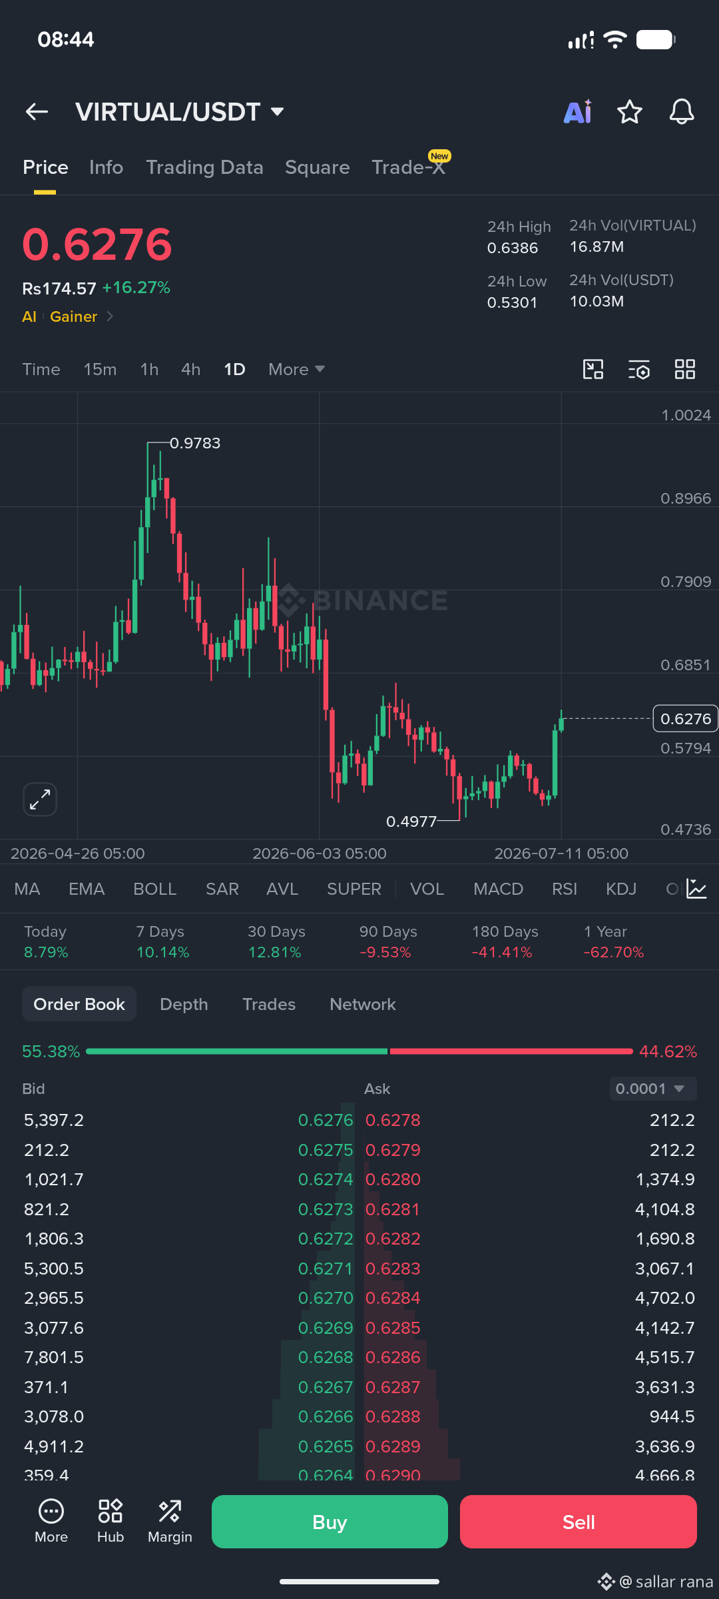719x1599 pixels.
Task: Tap the AI category tag
Action: (29, 316)
